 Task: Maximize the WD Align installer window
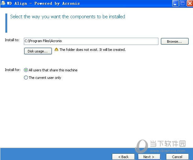(x=183, y=3)
